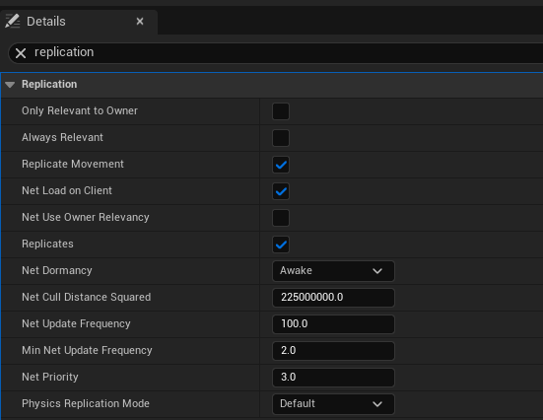Select the Only Relevant to Owner label

pyautogui.click(x=80, y=110)
